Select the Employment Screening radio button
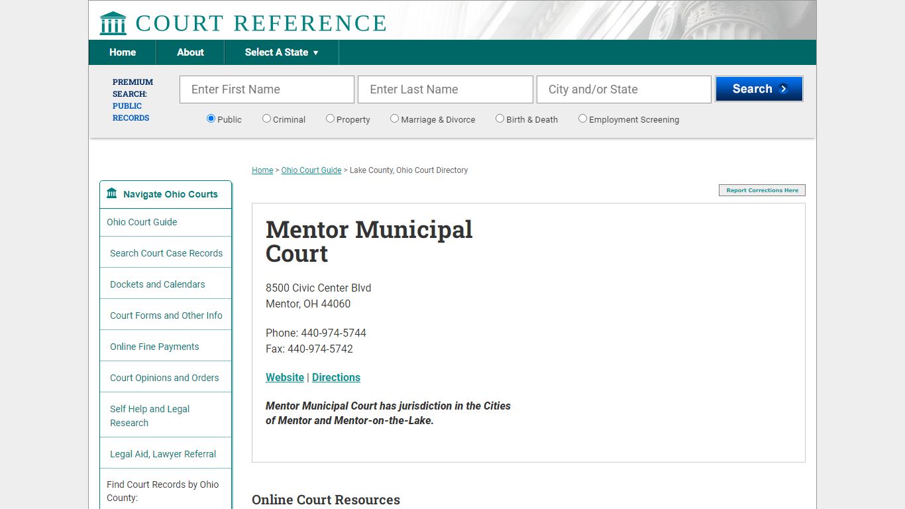 (582, 119)
